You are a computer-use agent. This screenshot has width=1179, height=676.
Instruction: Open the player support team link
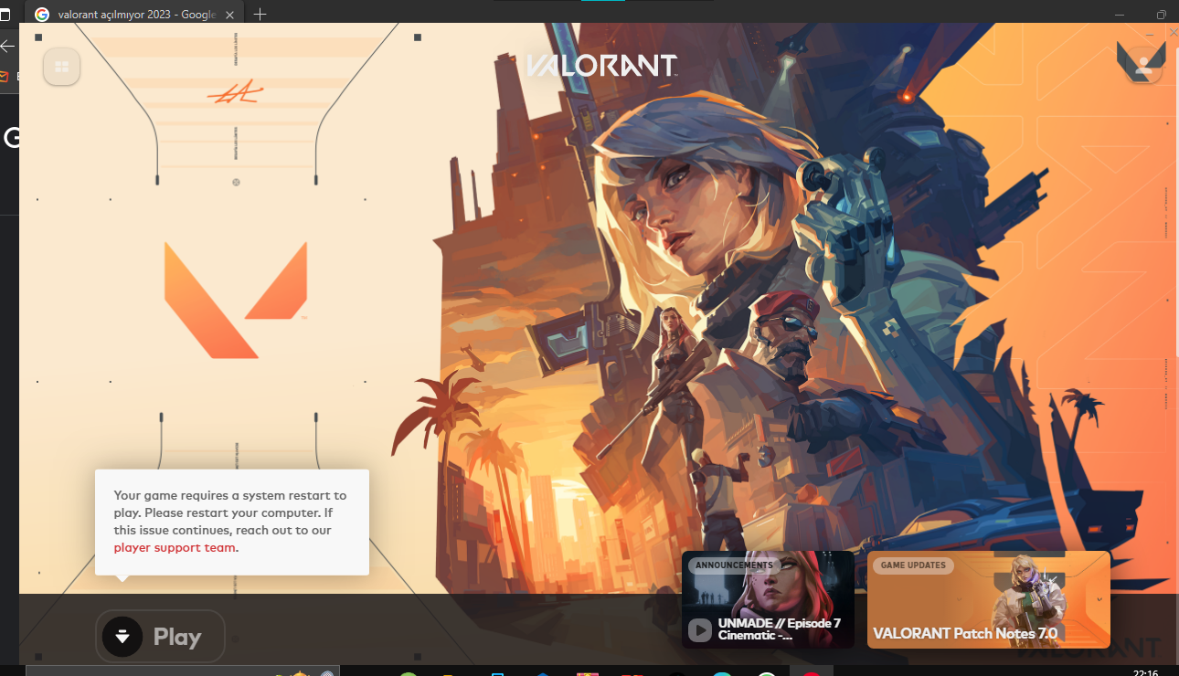coord(175,548)
